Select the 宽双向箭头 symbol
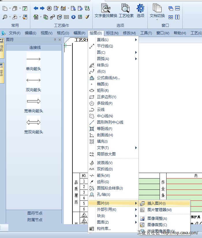Viewport: 202px width, 238px height. coord(33,125)
